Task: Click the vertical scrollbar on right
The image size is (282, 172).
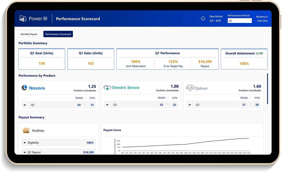Action: tap(267, 89)
